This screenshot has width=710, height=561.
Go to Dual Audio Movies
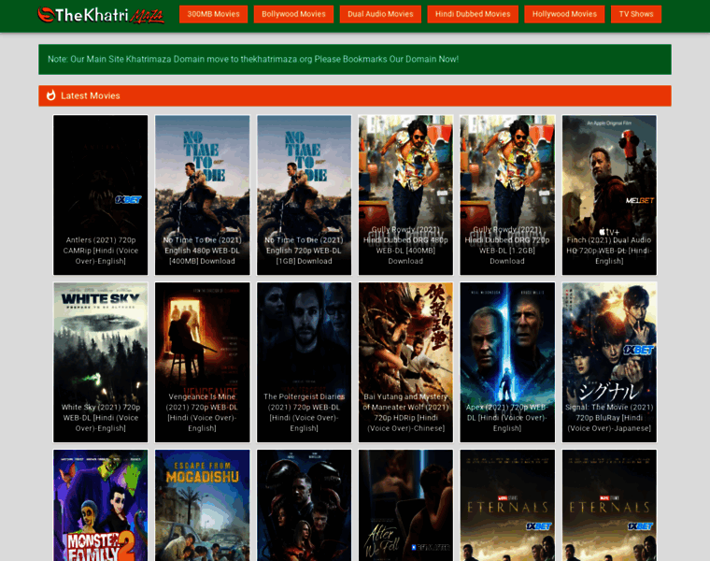point(380,14)
